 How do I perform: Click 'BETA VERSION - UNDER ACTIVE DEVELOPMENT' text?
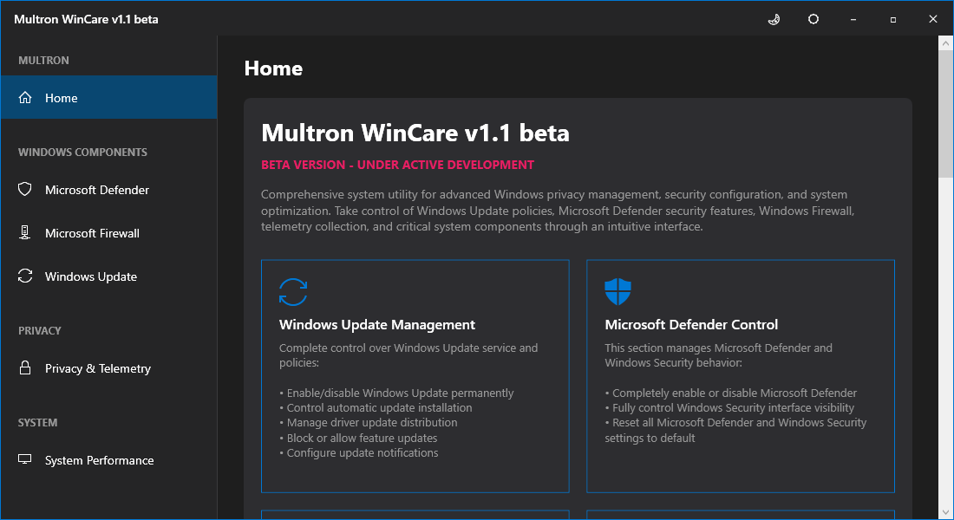tap(397, 165)
